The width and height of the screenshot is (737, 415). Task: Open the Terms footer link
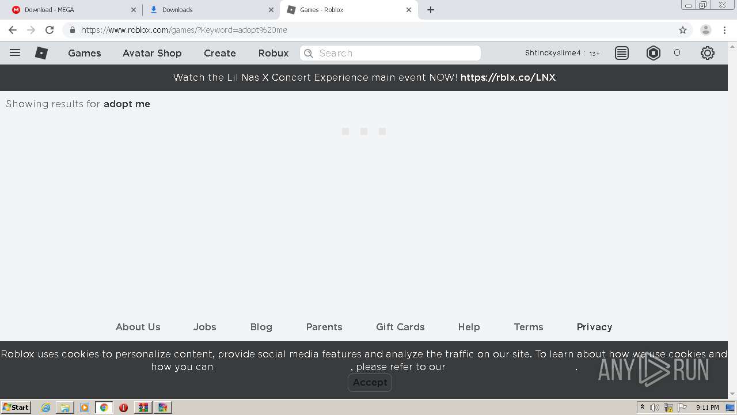(x=529, y=327)
